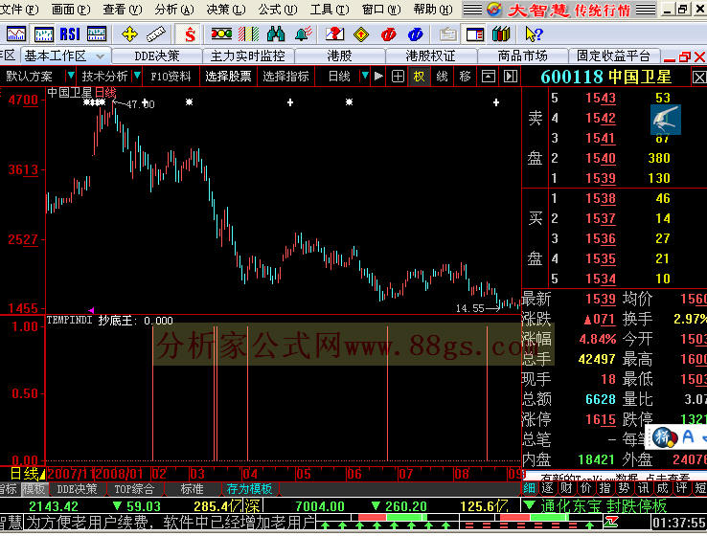Screen dimensions: 707x536
Task: Click the F10资料 button
Action: coord(171,77)
